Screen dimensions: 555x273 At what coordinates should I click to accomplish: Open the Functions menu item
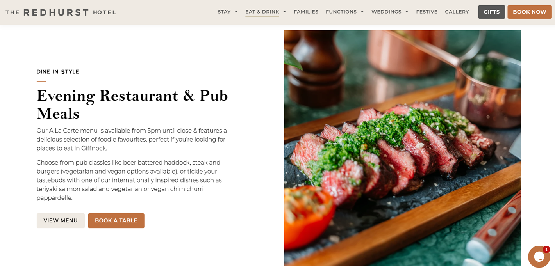(341, 12)
